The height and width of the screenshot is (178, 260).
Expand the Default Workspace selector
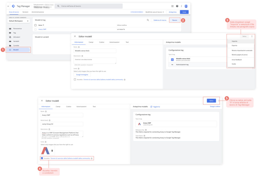point(19,21)
